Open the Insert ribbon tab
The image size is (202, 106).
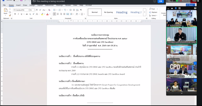18,5
